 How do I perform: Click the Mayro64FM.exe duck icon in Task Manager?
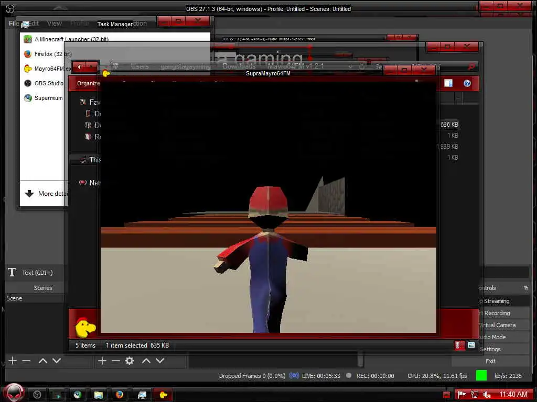click(x=28, y=69)
